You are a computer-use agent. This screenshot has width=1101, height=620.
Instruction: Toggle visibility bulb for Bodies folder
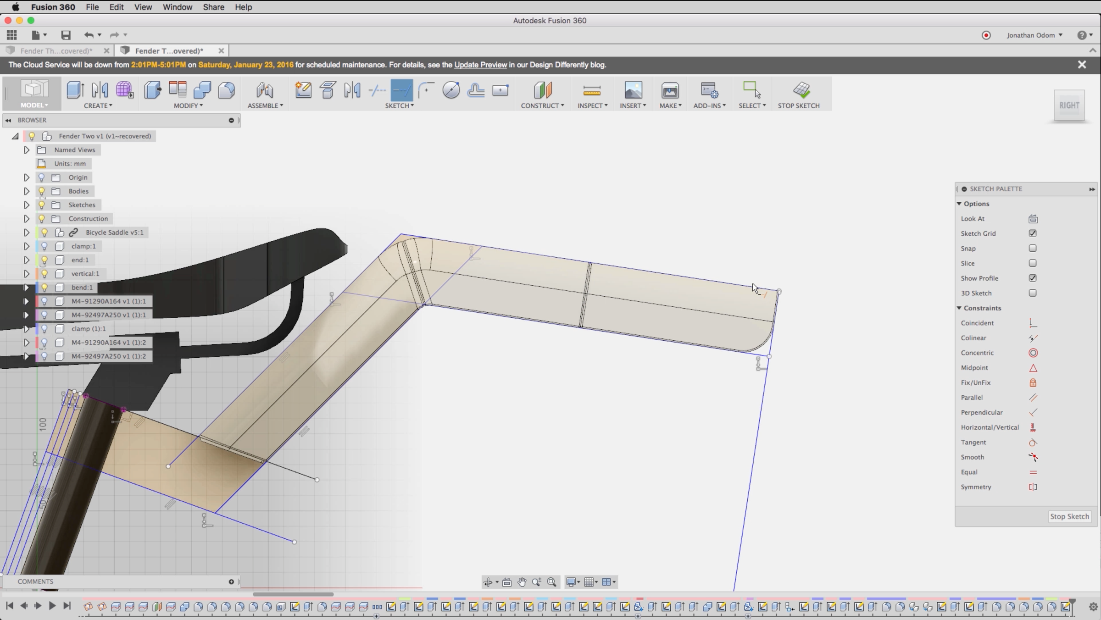[42, 191]
